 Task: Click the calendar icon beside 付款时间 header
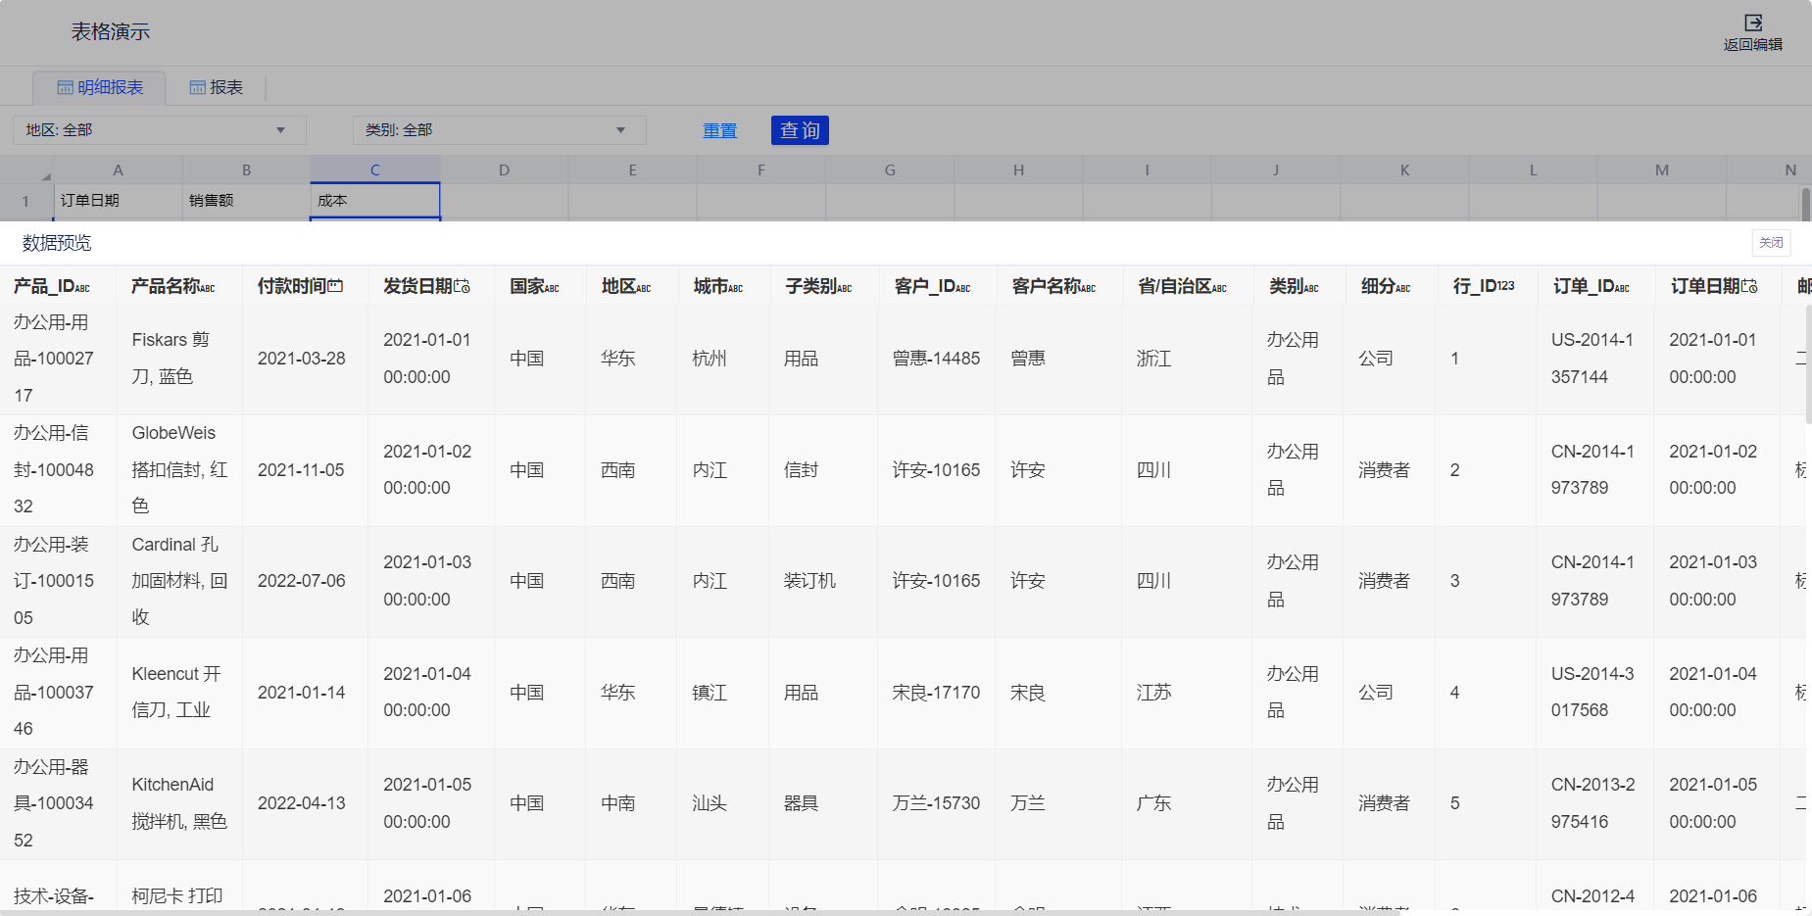click(x=335, y=286)
